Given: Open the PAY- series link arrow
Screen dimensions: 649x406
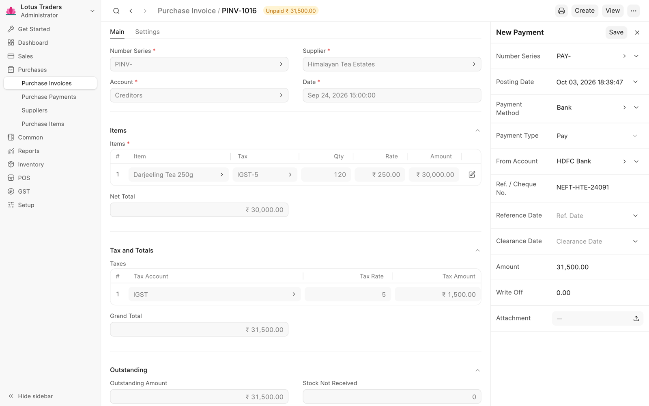Looking at the screenshot, I should [624, 56].
